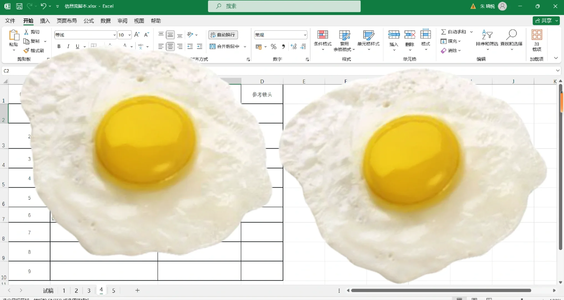Click the Delete cells icon
This screenshot has height=300, width=564.
coord(410,35)
